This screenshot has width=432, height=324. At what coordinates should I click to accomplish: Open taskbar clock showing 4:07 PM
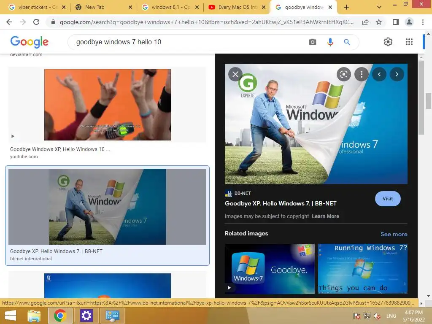[x=414, y=316]
